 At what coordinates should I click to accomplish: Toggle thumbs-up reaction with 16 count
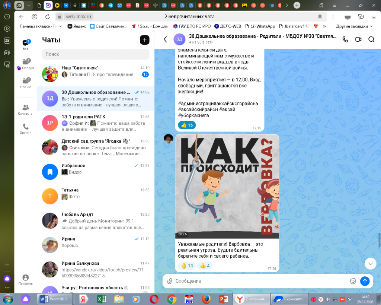click(x=187, y=125)
